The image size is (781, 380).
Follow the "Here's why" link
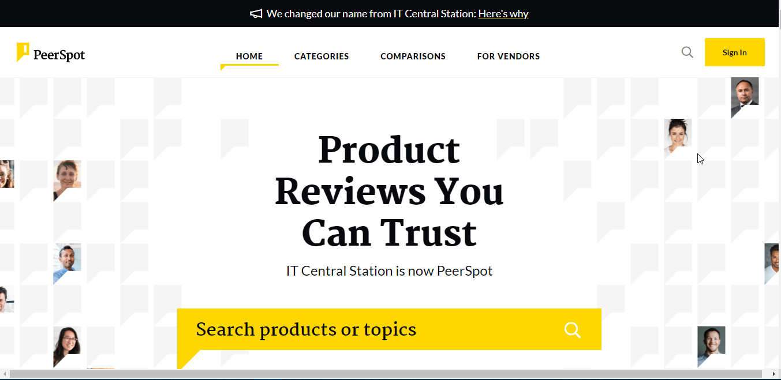(503, 14)
